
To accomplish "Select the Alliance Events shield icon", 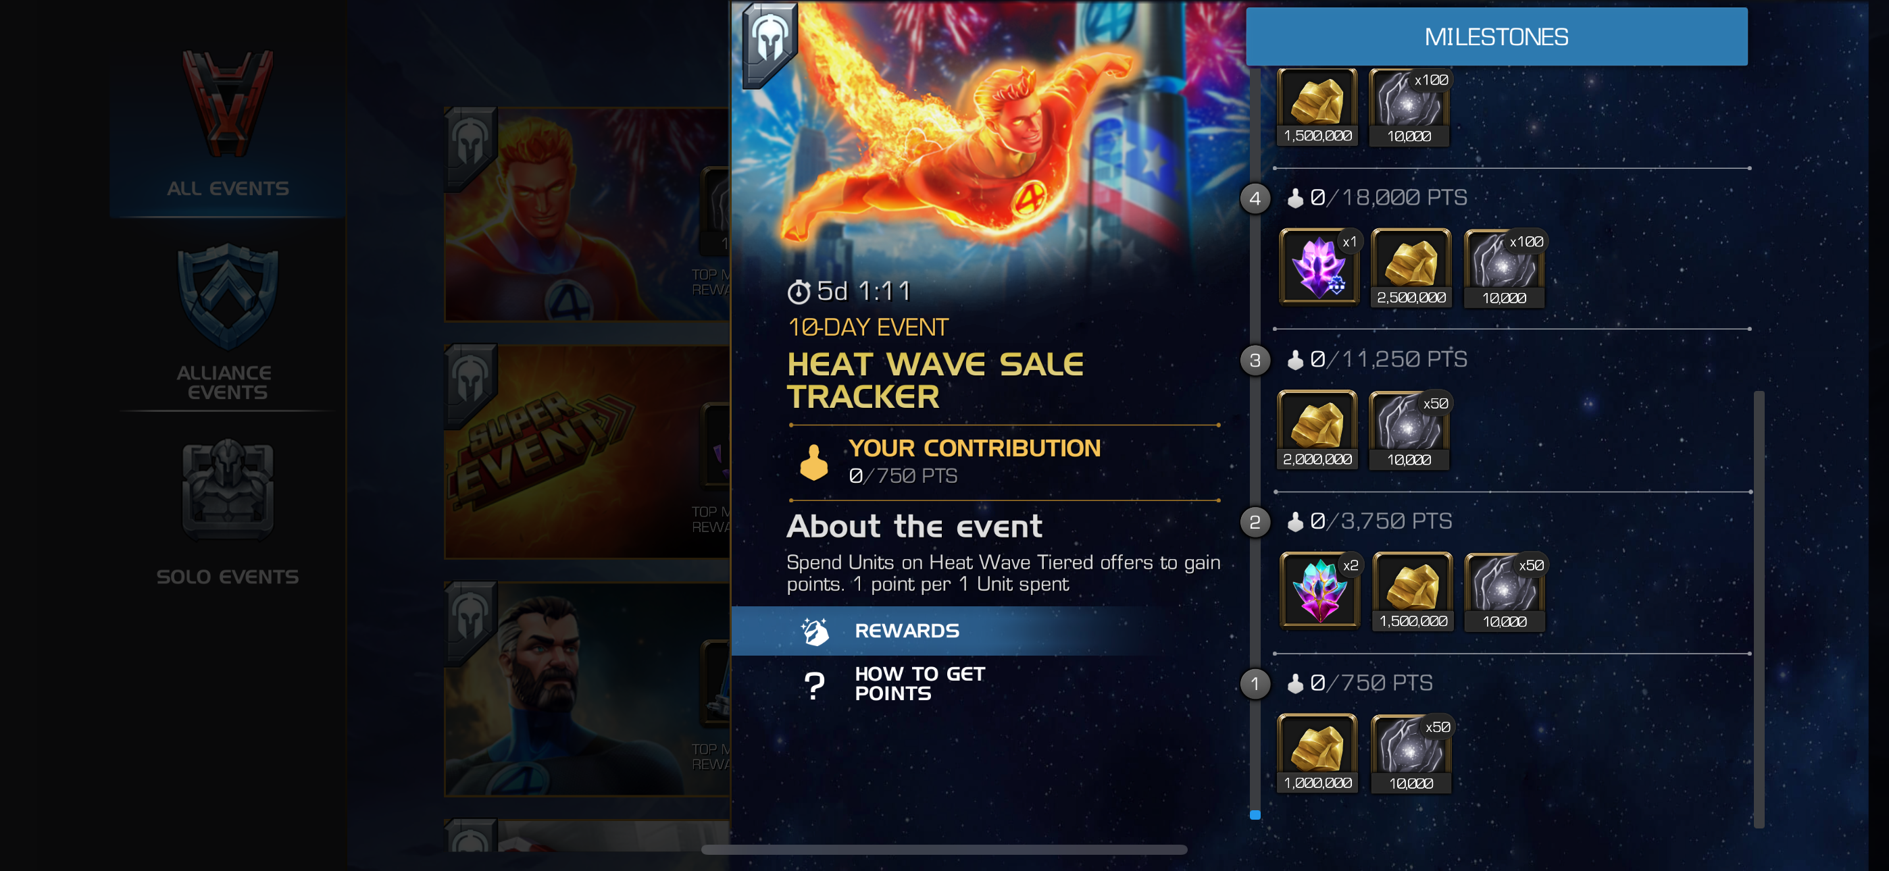I will [x=228, y=298].
